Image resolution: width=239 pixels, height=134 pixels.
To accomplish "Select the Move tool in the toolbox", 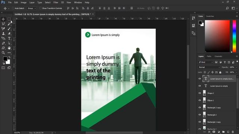I will point(3,19).
